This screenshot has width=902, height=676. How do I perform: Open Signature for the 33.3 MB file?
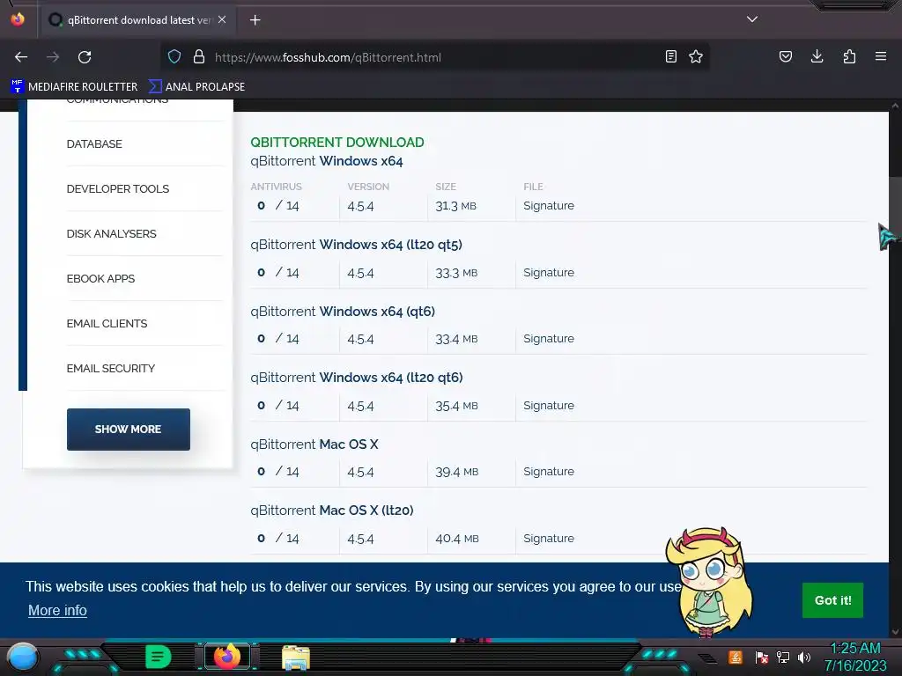click(x=549, y=273)
